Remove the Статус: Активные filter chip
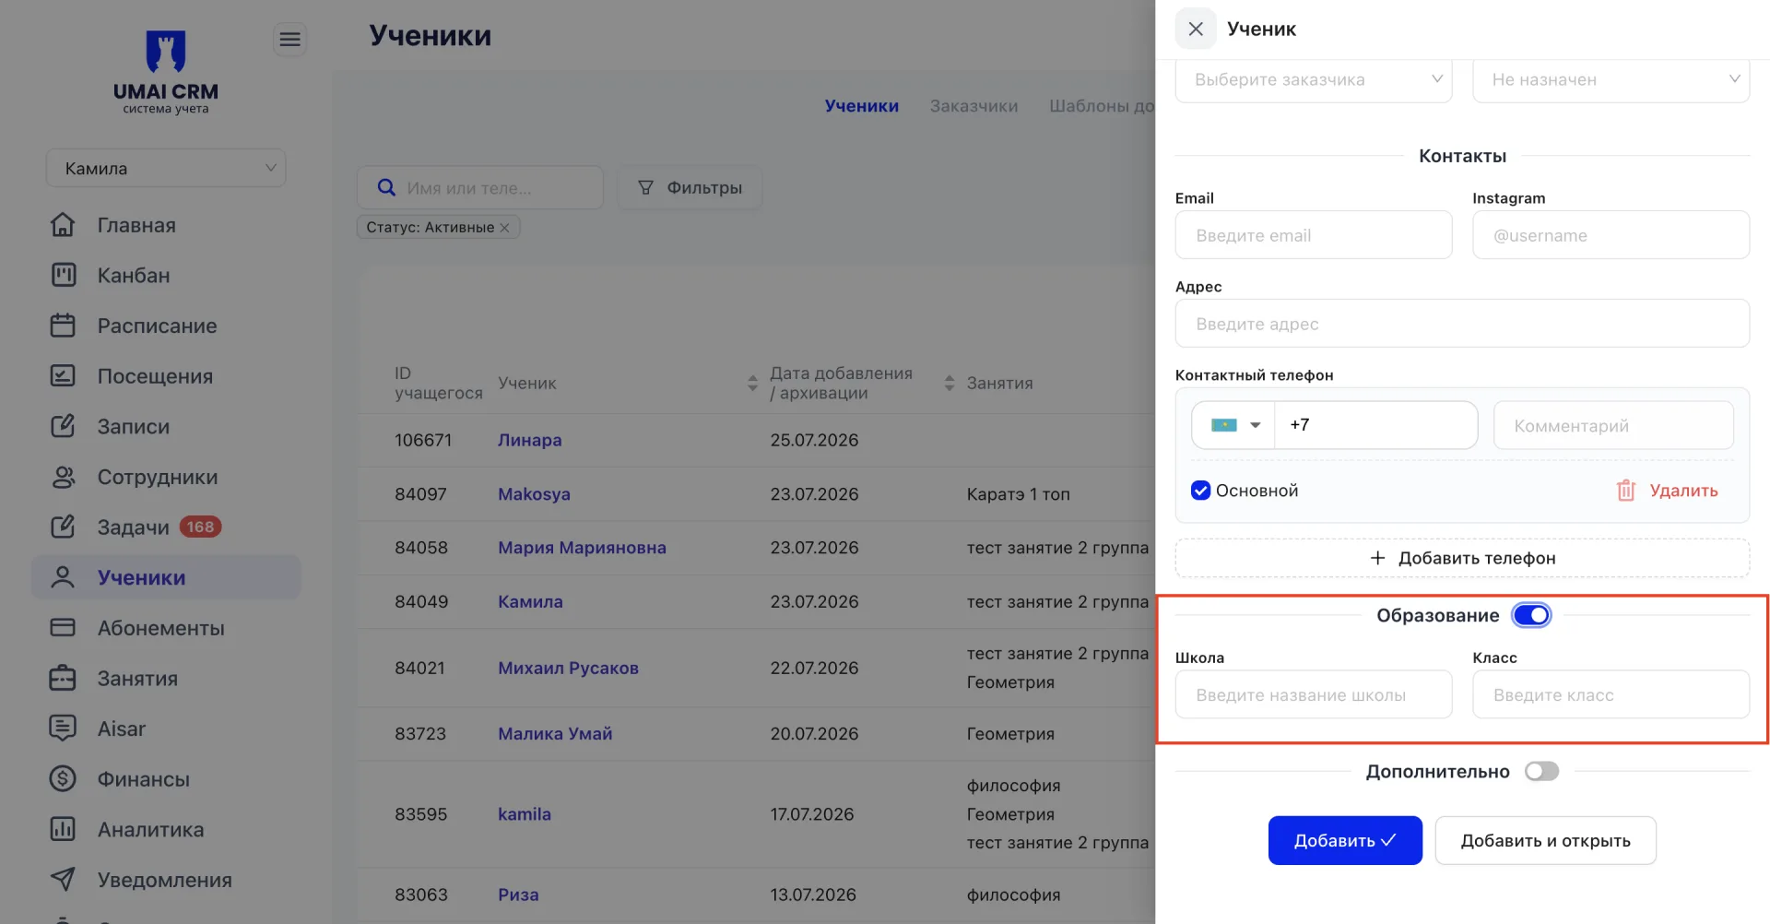The image size is (1770, 924). click(504, 228)
